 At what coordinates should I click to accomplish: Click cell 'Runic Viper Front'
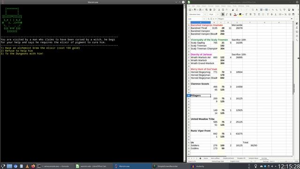pyautogui.click(x=201, y=131)
